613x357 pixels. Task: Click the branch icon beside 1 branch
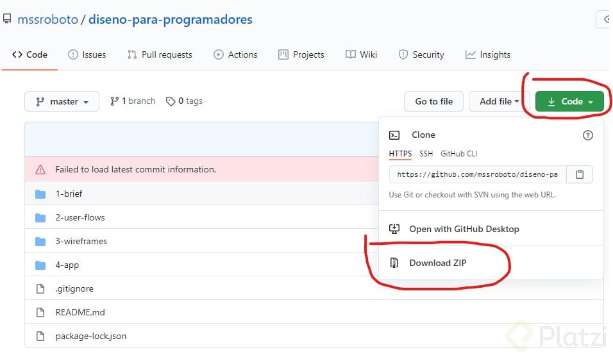(114, 101)
